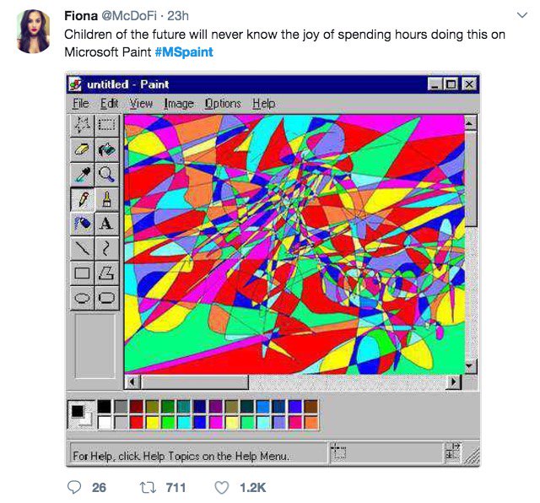
Task: Pick the bright yellow palette color
Action: (x=152, y=422)
